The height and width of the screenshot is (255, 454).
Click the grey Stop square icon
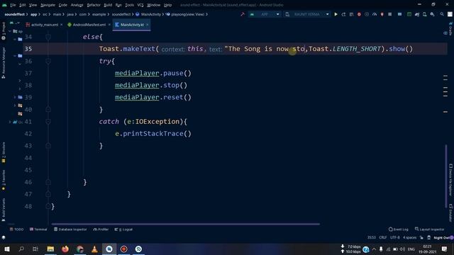390,14
